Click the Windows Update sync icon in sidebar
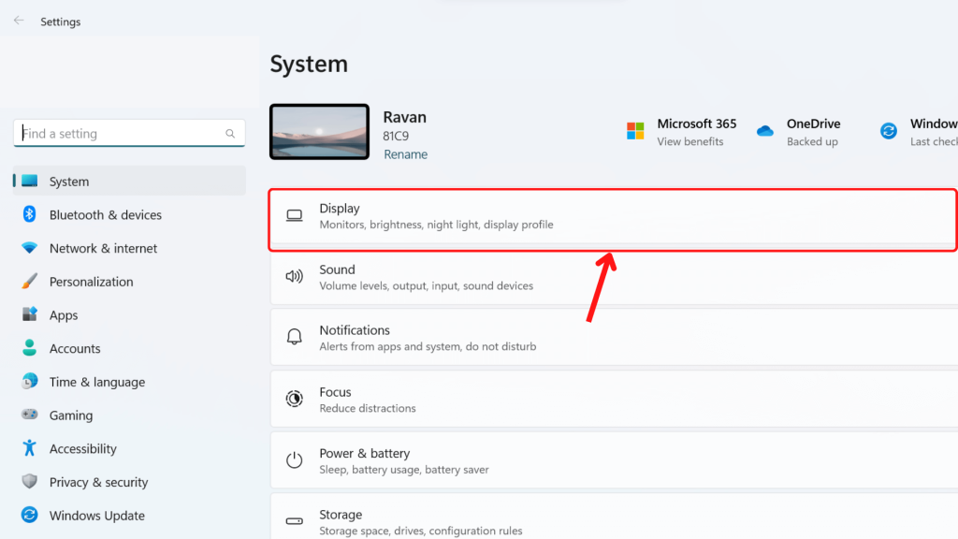Image resolution: width=958 pixels, height=539 pixels. tap(29, 516)
